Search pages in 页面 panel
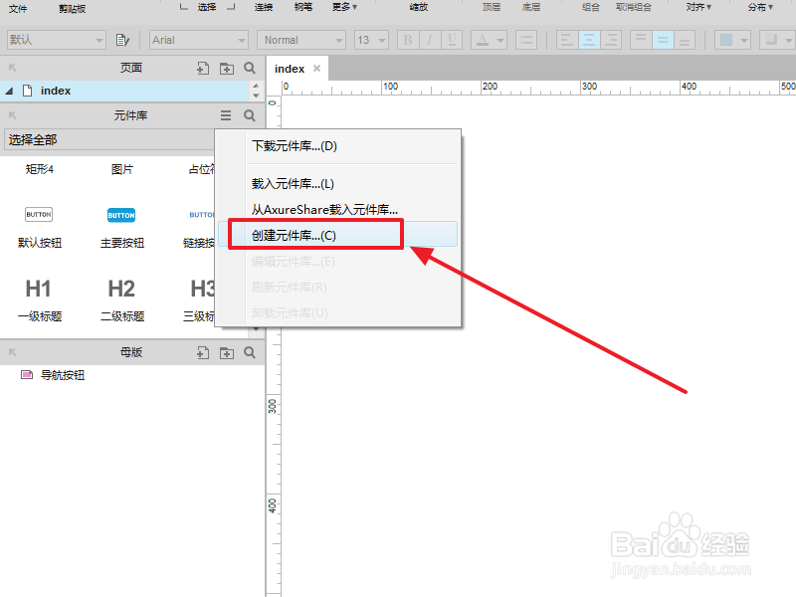The width and height of the screenshot is (796, 597). 250,68
